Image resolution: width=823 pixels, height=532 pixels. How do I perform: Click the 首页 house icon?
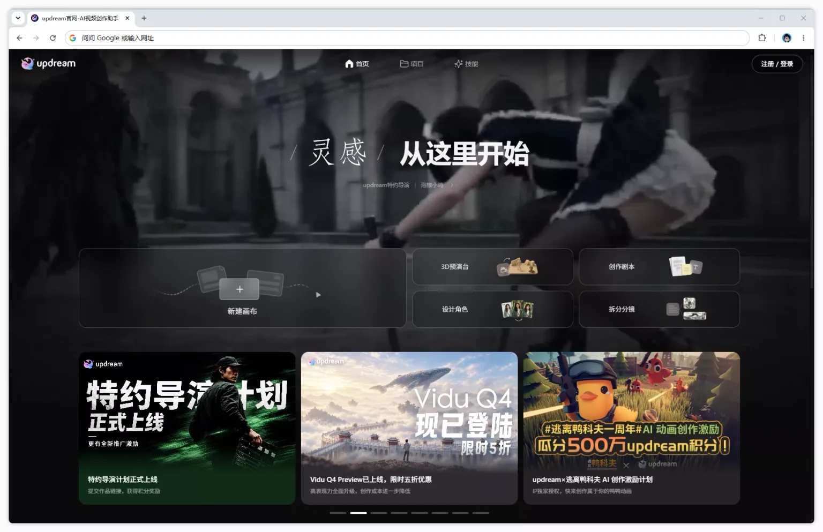click(349, 64)
